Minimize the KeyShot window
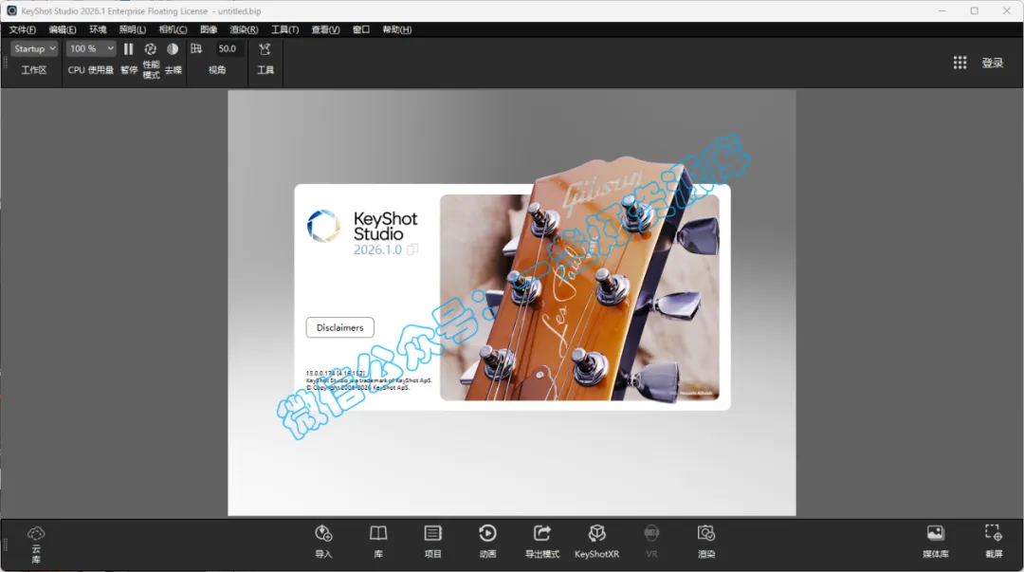 (942, 10)
